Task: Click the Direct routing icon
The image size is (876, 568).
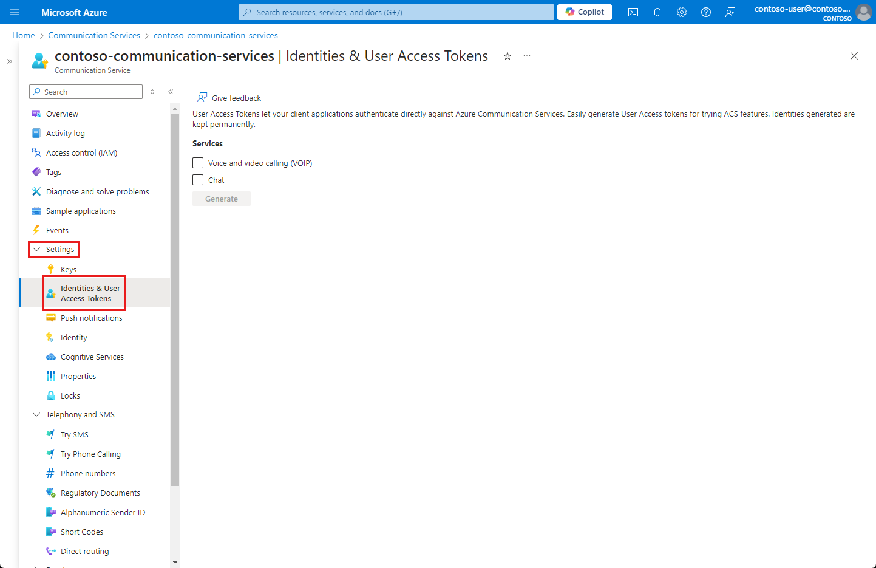Action: (x=51, y=551)
